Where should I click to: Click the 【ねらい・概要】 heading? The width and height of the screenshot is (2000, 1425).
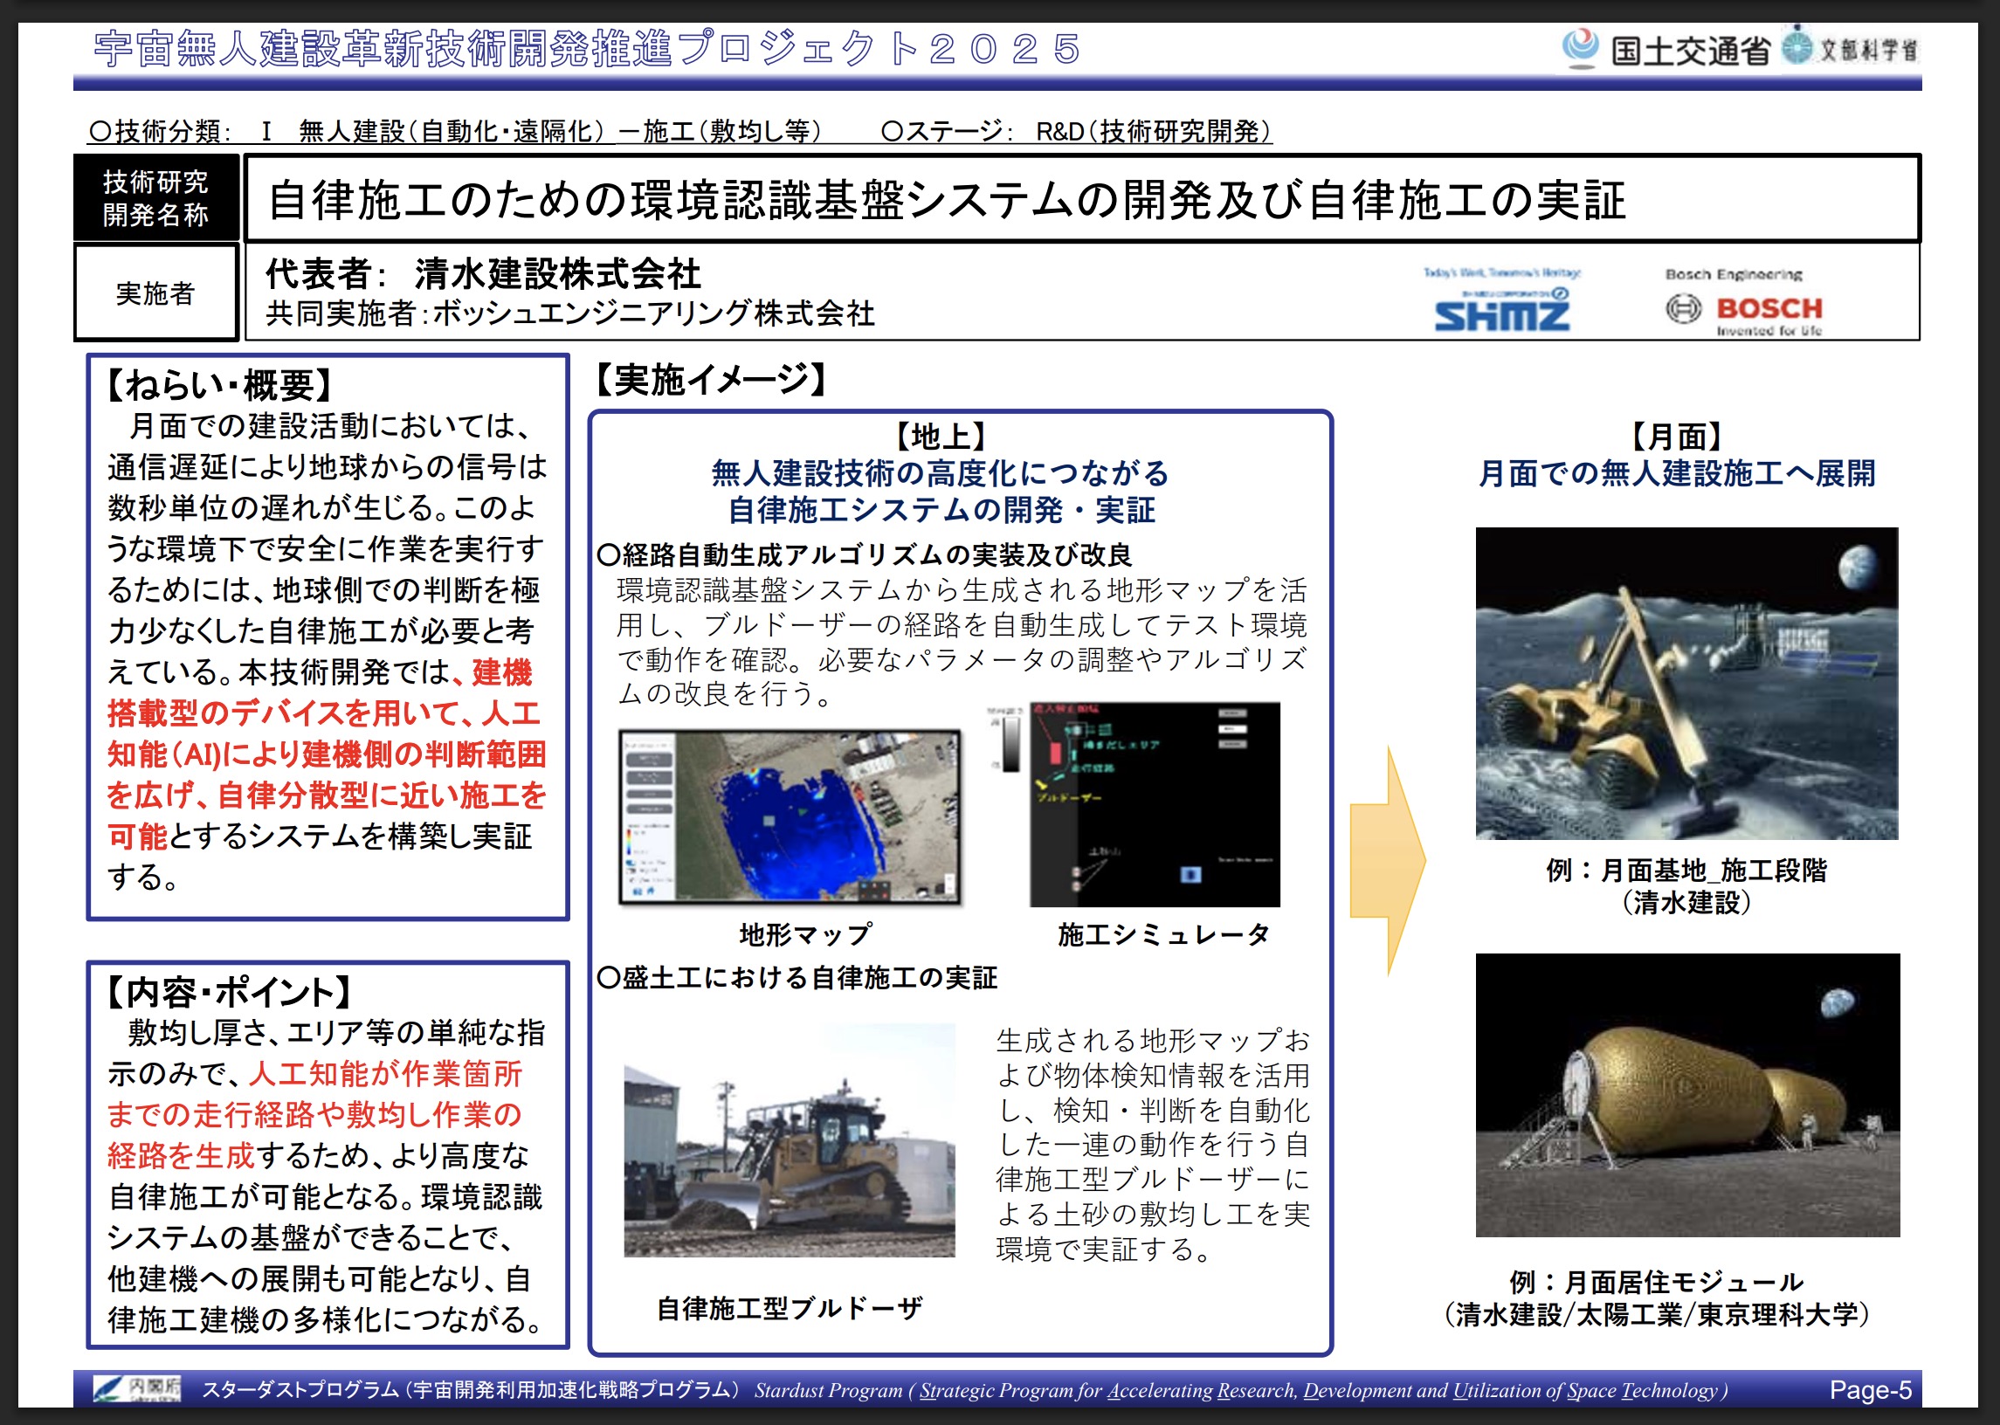(218, 385)
